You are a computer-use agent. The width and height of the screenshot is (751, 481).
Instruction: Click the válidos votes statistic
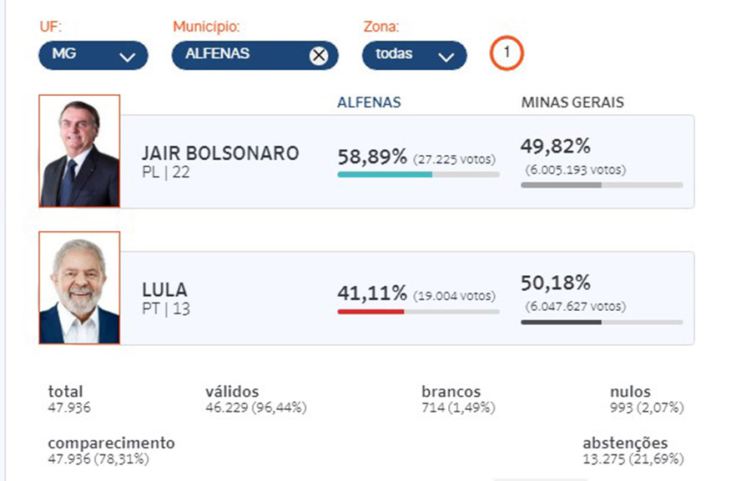(255, 399)
